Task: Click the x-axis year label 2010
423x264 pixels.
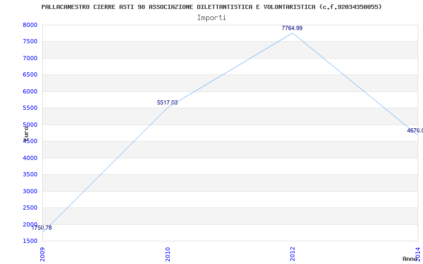Action: tap(168, 254)
